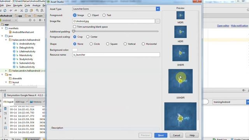
Task: Click the Paste icon in toolbar
Action: [31, 10]
